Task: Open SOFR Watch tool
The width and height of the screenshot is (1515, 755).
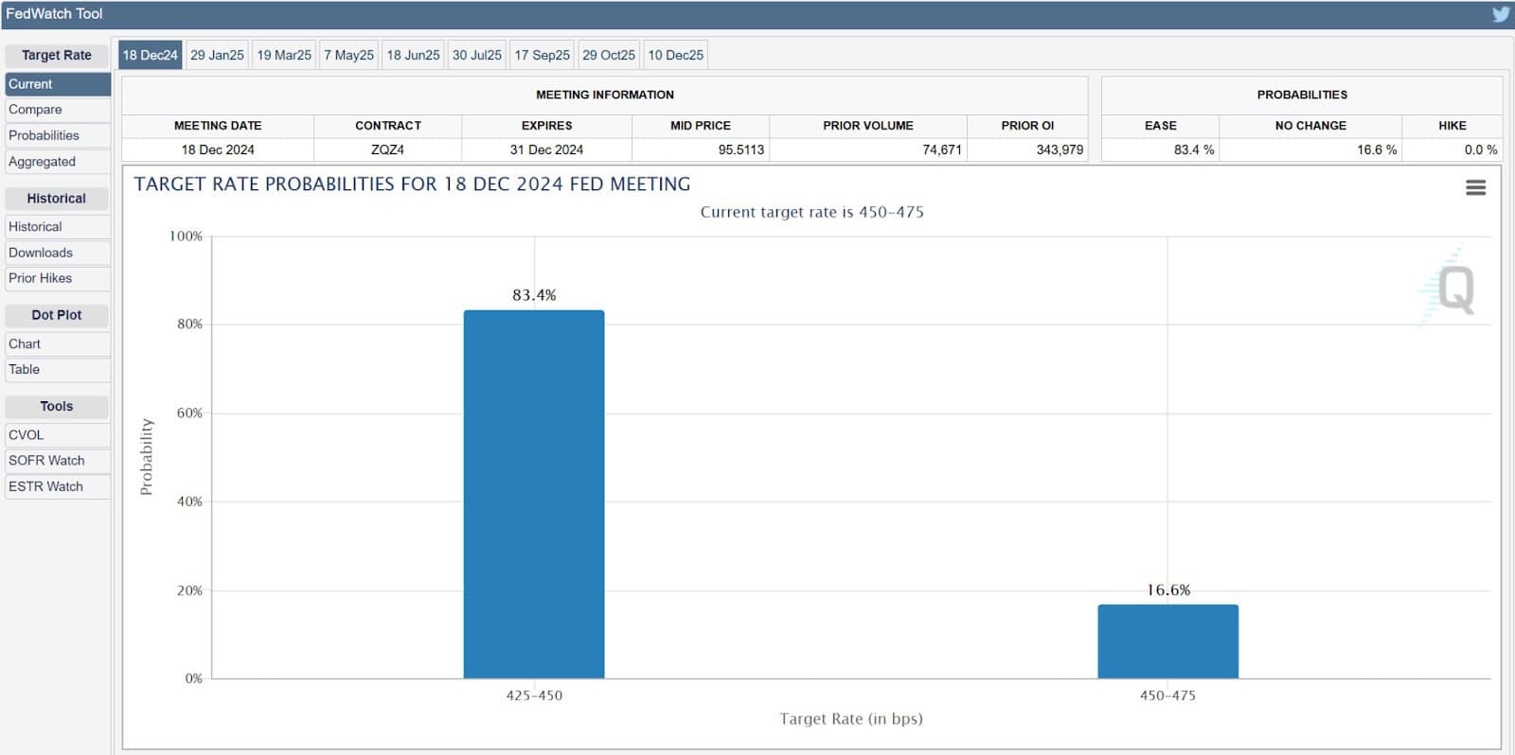Action: click(46, 461)
